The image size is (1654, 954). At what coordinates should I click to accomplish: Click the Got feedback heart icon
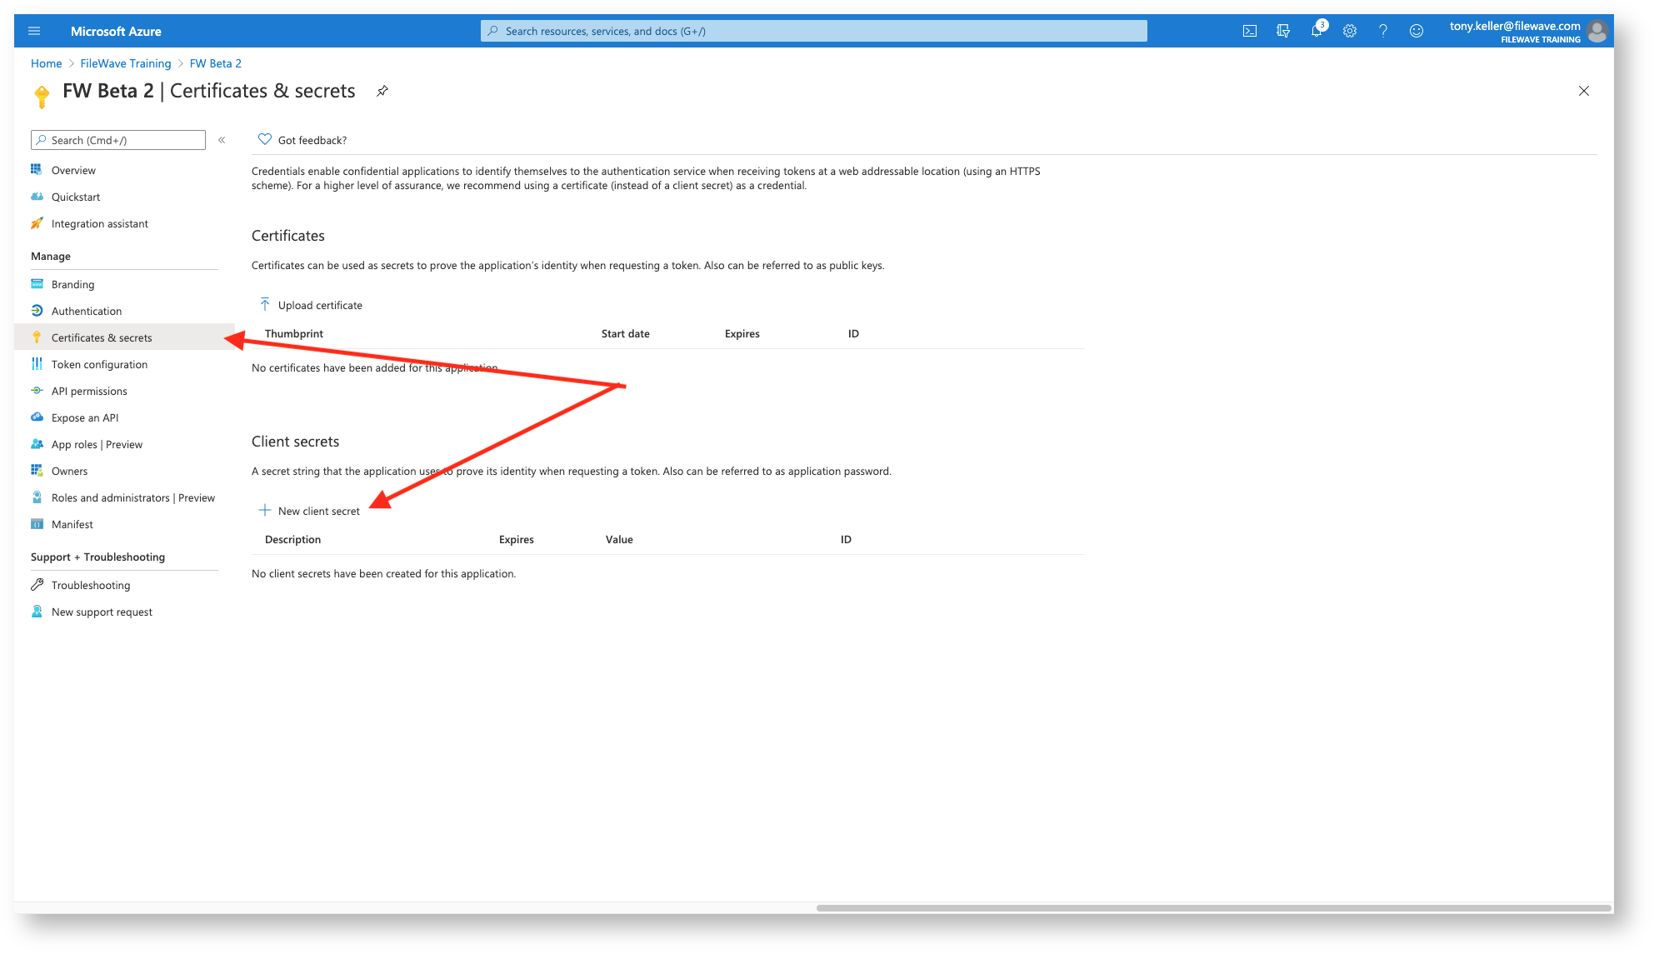pos(264,139)
